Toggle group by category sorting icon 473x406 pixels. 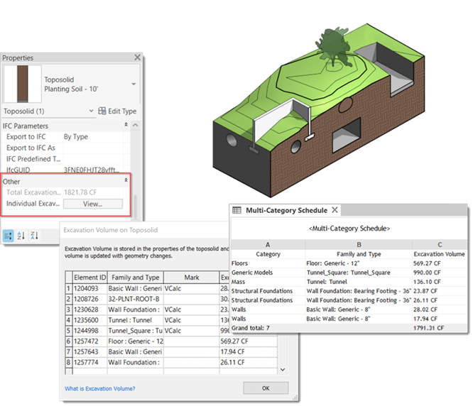9,236
